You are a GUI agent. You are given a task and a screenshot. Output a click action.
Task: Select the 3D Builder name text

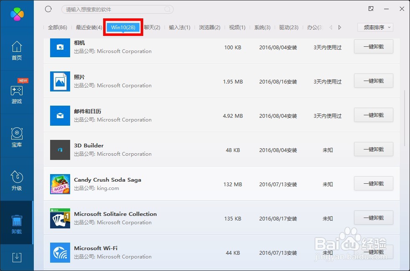point(89,145)
